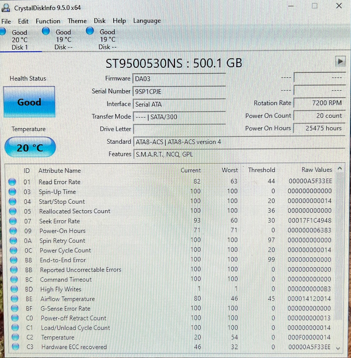Click the status orb for Spin Retry Count
This screenshot has width=351, height=358.
tap(13, 241)
